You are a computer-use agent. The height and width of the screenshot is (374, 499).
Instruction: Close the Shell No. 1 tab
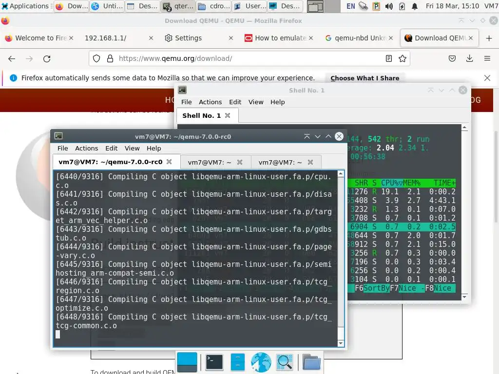(228, 115)
